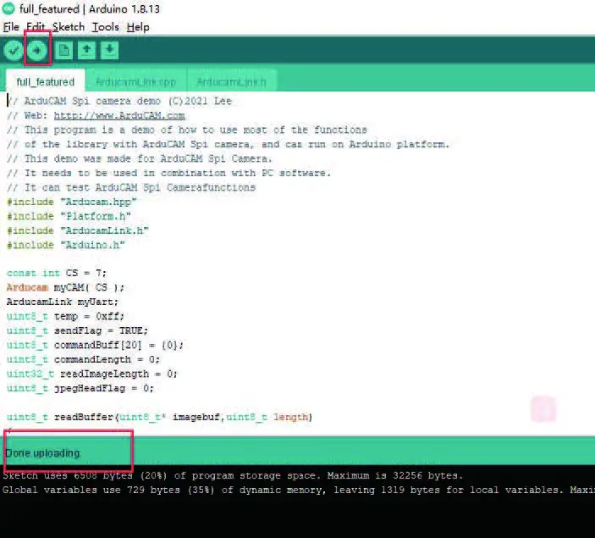The image size is (595, 538).
Task: Click the 'Done uploading.' status message
Action: click(x=43, y=453)
